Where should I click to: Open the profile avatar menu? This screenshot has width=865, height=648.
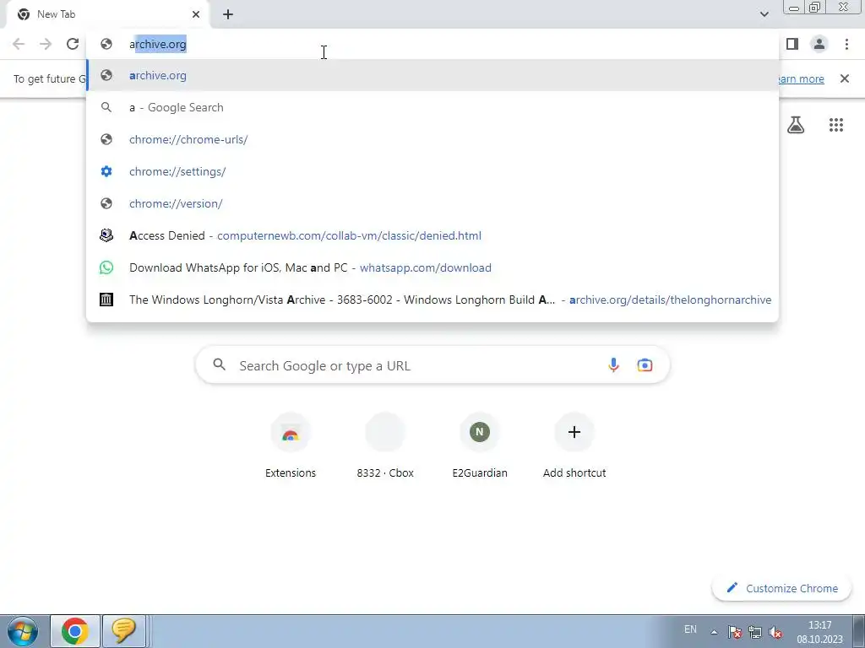pyautogui.click(x=819, y=44)
